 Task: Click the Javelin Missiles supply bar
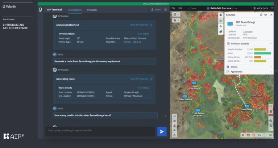(x=262, y=49)
